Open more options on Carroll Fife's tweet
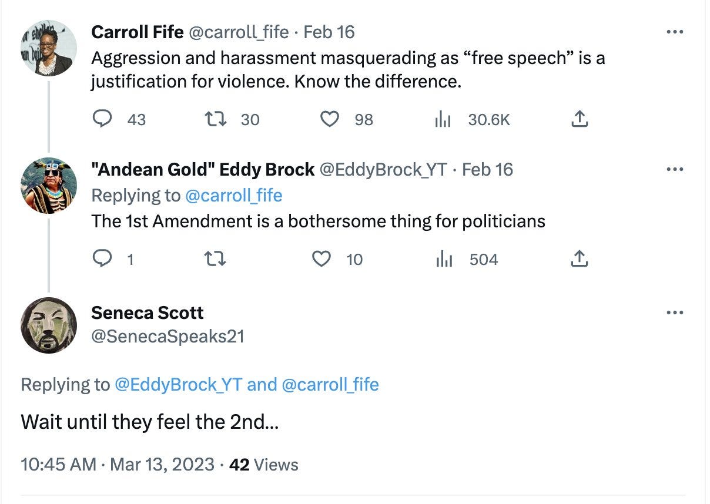The height and width of the screenshot is (504, 710). click(x=675, y=32)
